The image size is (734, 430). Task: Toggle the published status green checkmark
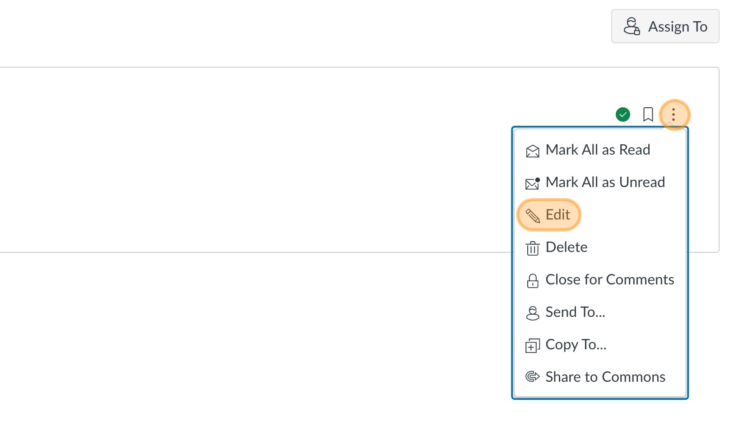(x=623, y=114)
